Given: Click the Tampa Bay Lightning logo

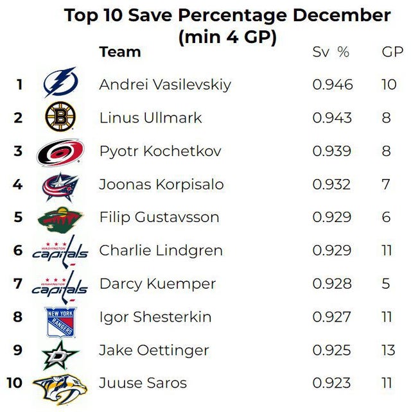Looking at the screenshot, I should tap(60, 83).
